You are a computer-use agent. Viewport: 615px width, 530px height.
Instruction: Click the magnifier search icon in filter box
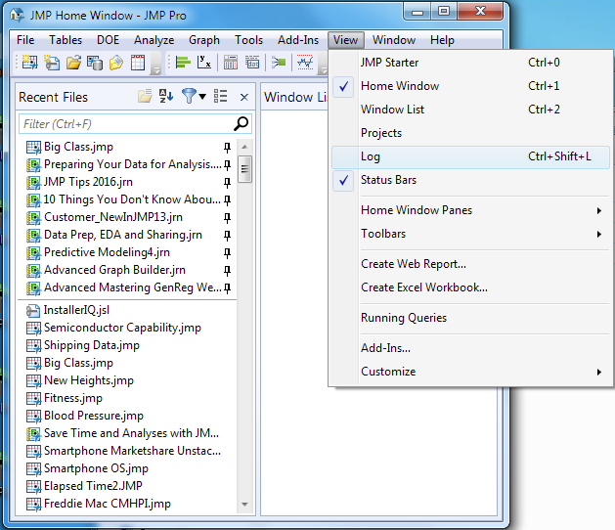[241, 123]
